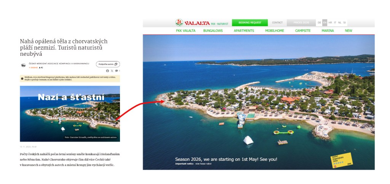This screenshot has height=184, width=390.
Task: Open comments via speech bubble icon
Action: coord(117,71)
